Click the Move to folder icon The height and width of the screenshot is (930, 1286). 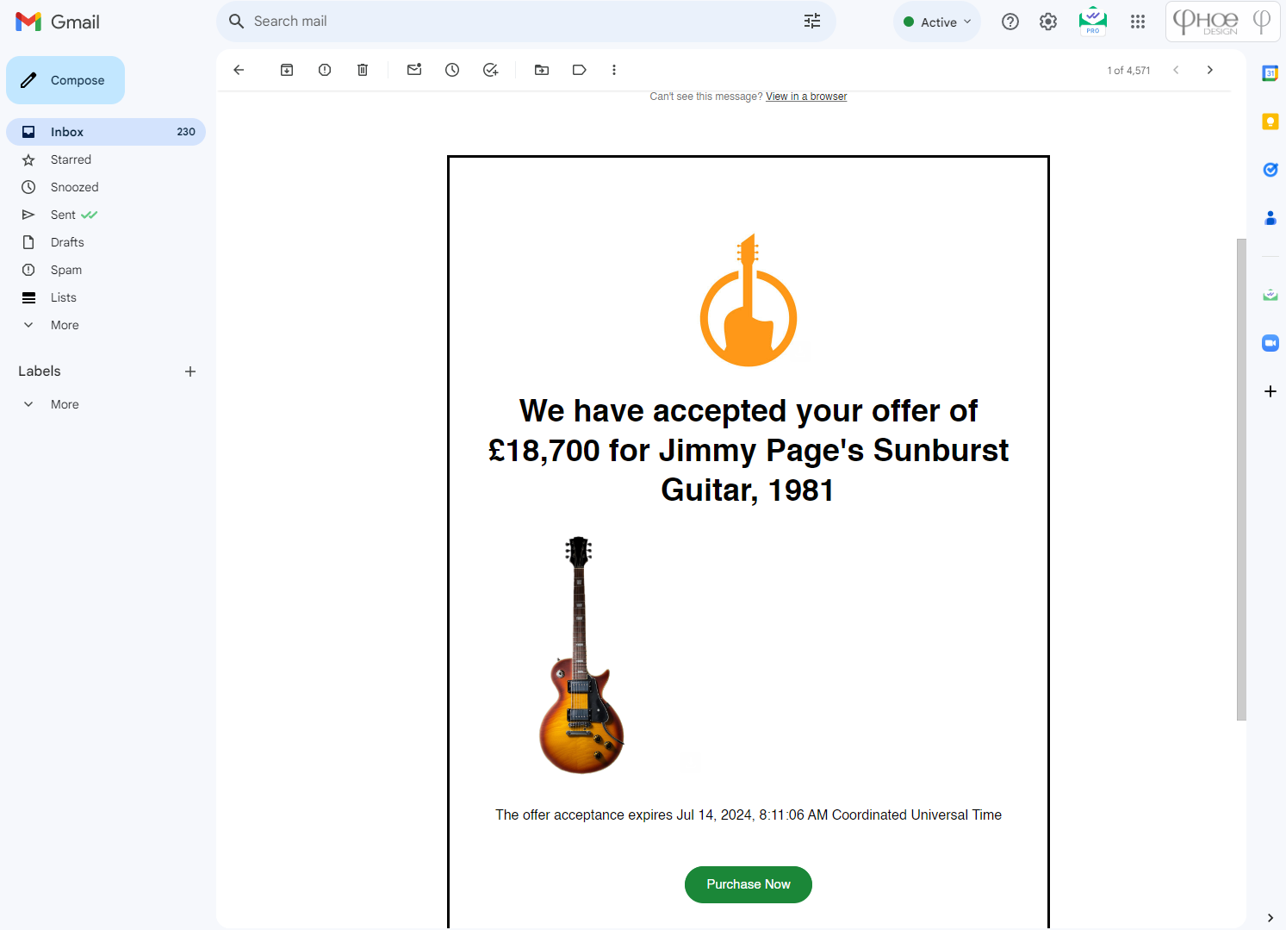click(x=542, y=70)
